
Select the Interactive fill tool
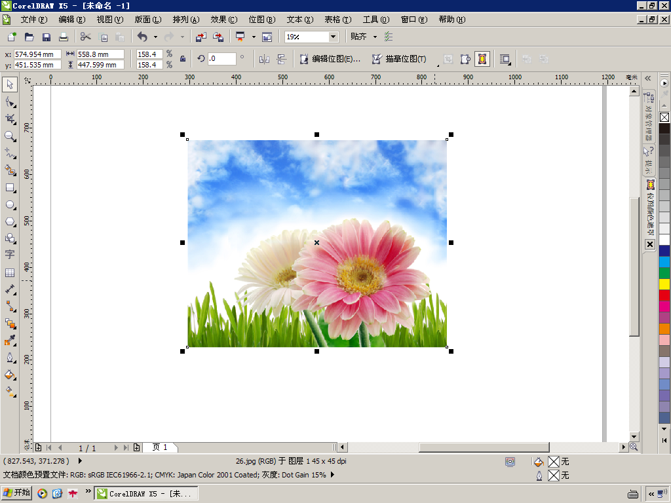10,392
